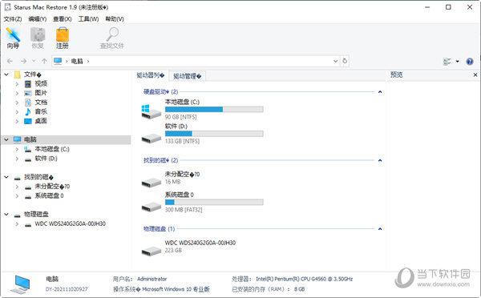
Task: Click 系统磁盘 0 usage bar
Action: pyautogui.click(x=214, y=202)
